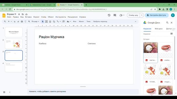Open the Py input tools dropdown
Image resolution: width=177 pixels, height=99 pixels.
69,21
